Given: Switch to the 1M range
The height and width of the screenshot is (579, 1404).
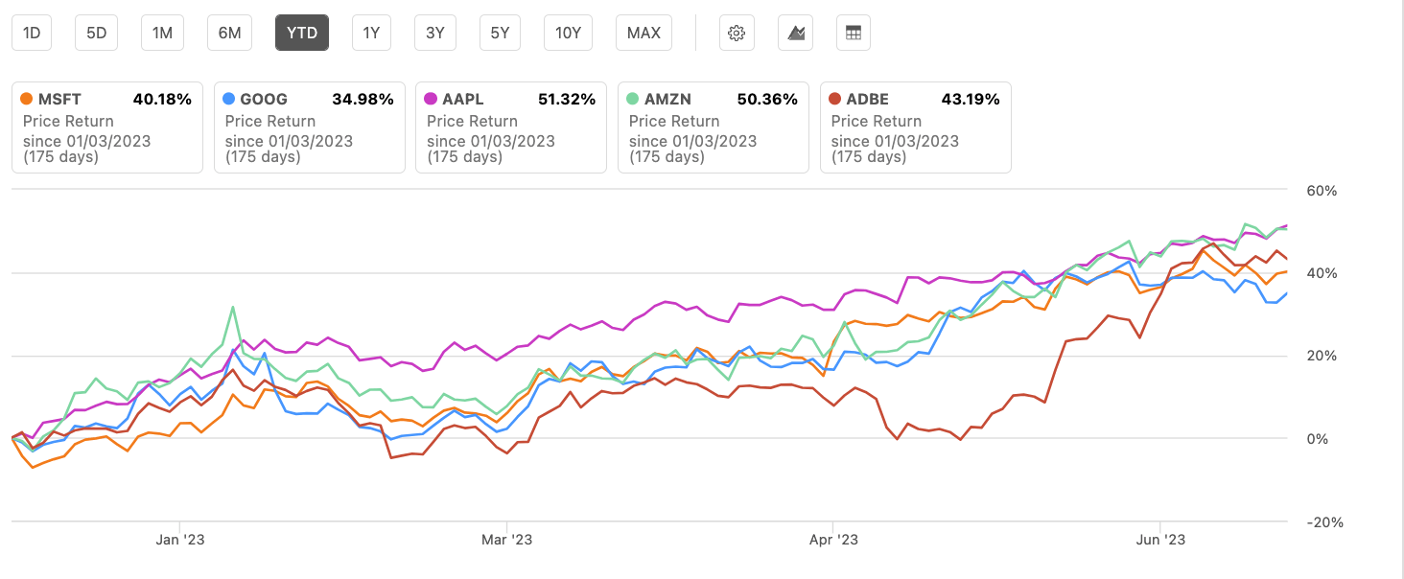Looking at the screenshot, I should 162,33.
